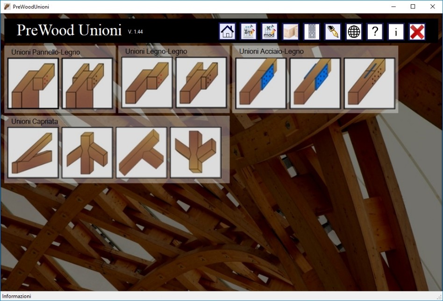Open the timber material (wood block) icon
The image size is (443, 301).
(x=291, y=31)
